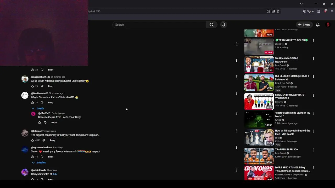Dislike the Quiplash conspiracy comment
Image resolution: width=335 pixels, height=188 pixels.
point(44,140)
